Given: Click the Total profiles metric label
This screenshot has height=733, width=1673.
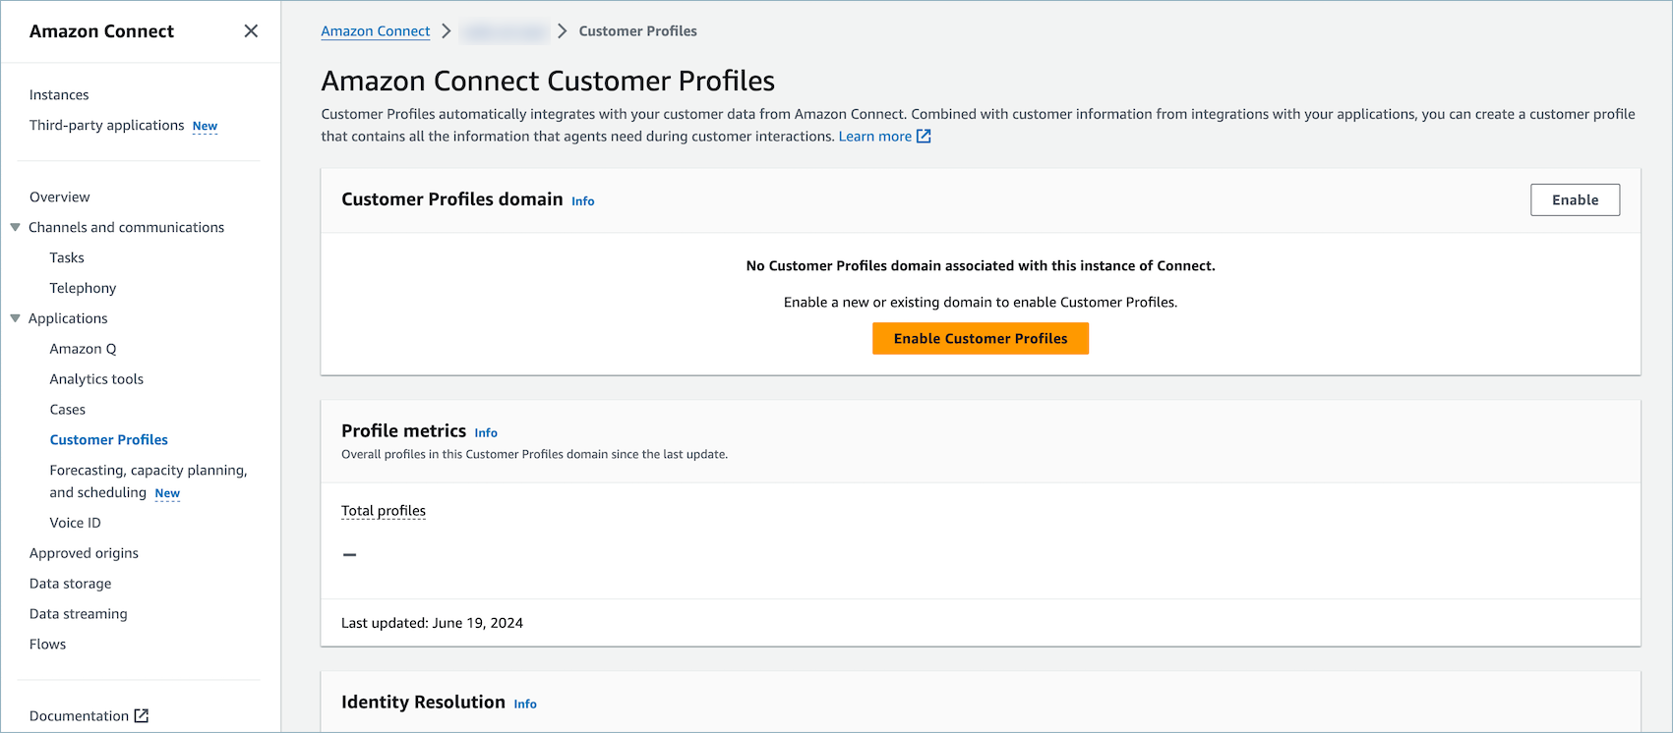Looking at the screenshot, I should [x=384, y=511].
